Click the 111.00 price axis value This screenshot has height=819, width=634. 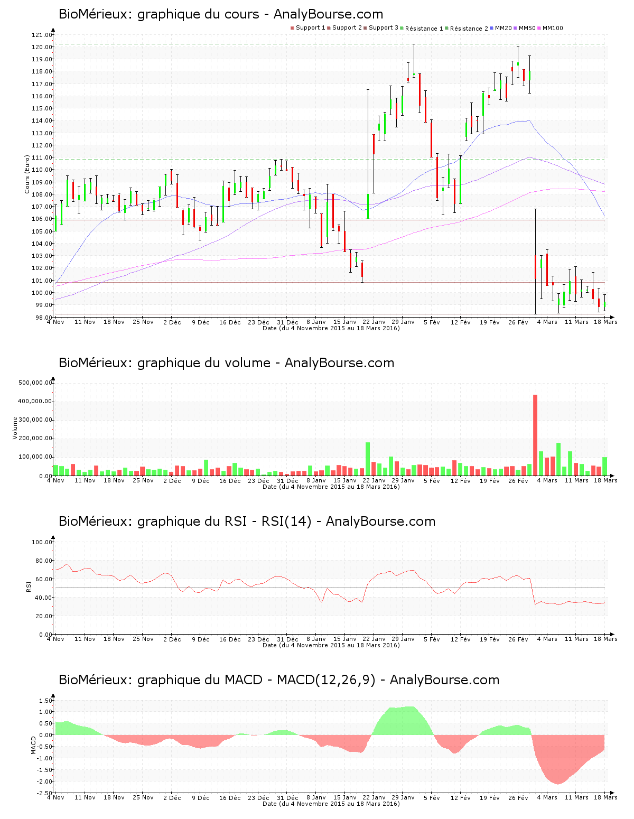tap(42, 158)
